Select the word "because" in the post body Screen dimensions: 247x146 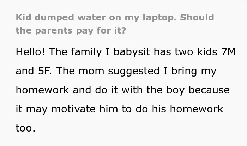tap(209, 90)
